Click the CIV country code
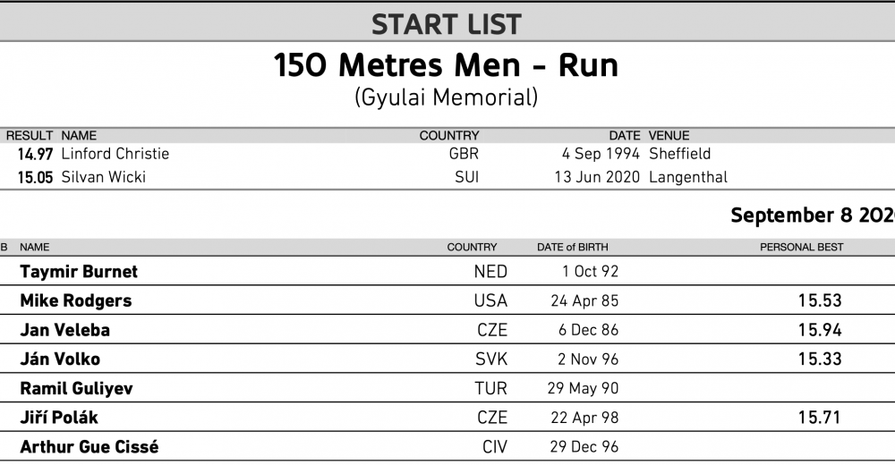Screen dimensions: 895x465 494,447
